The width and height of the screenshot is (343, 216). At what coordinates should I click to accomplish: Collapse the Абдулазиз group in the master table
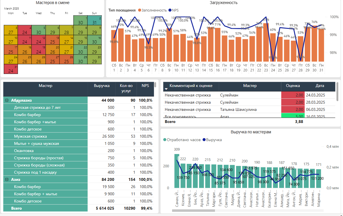click(x=6, y=100)
